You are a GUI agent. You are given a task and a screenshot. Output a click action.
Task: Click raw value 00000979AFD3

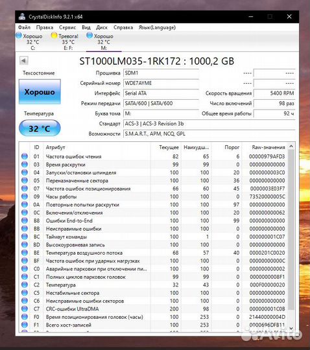coord(267,156)
